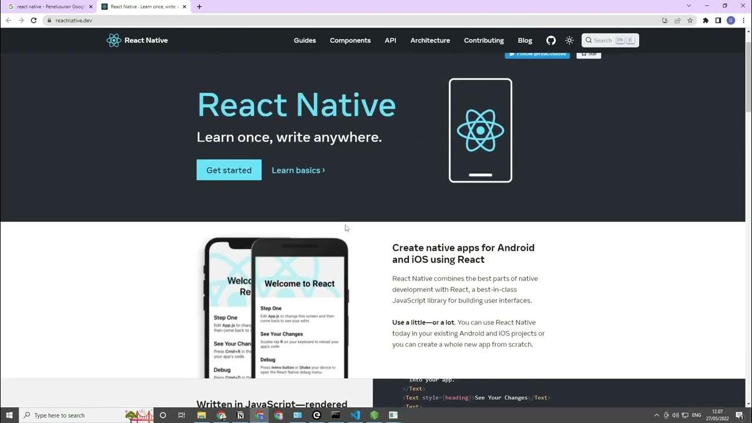Screen dimensions: 752x423
Task: Open Cortana circle icon on taskbar
Action: coord(163,415)
